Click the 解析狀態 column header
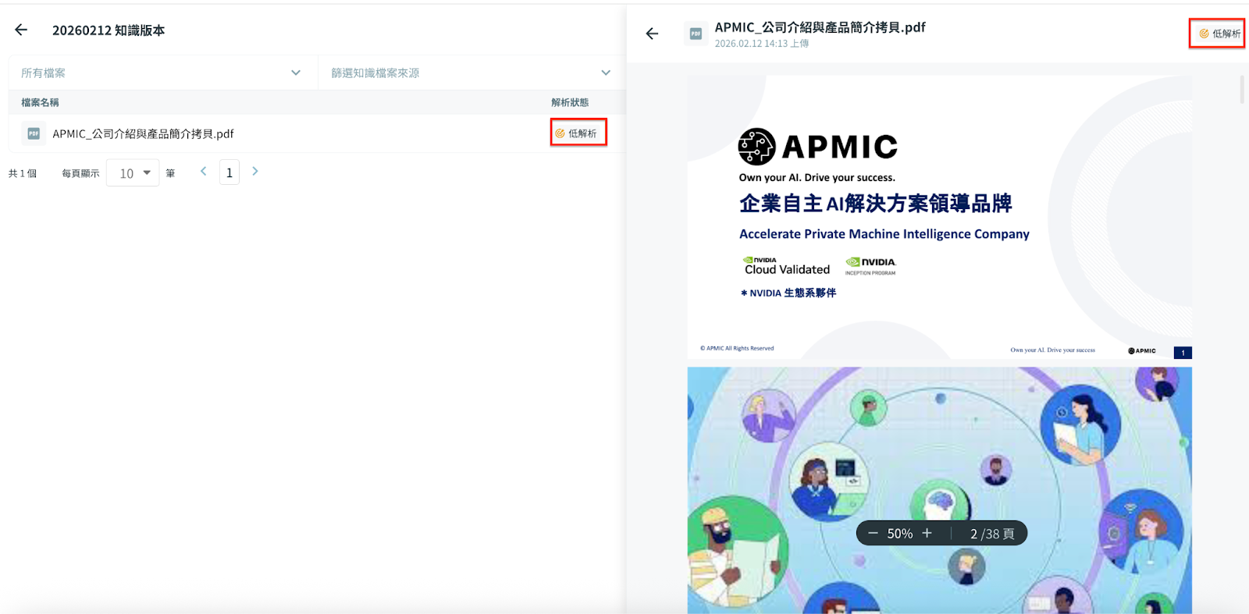 [570, 102]
